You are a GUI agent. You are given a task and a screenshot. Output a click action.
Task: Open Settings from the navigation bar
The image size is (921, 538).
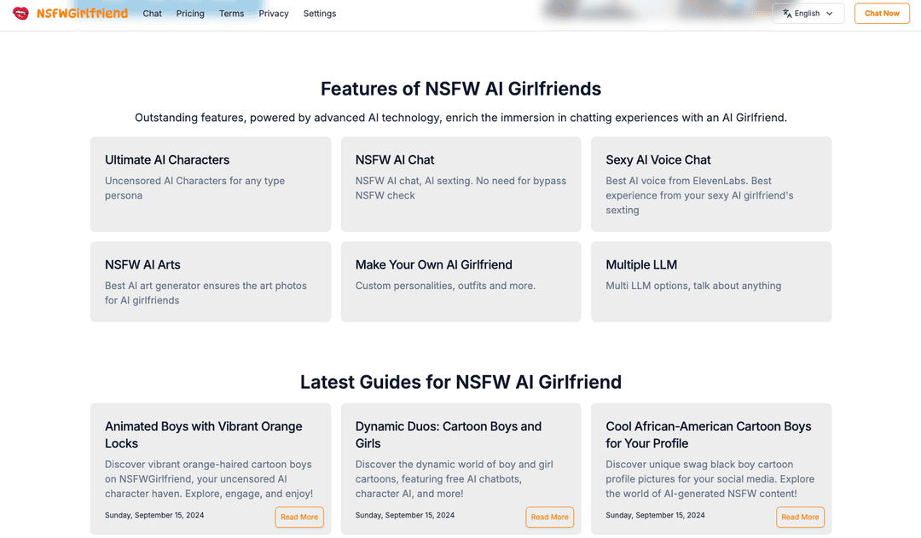coord(320,14)
